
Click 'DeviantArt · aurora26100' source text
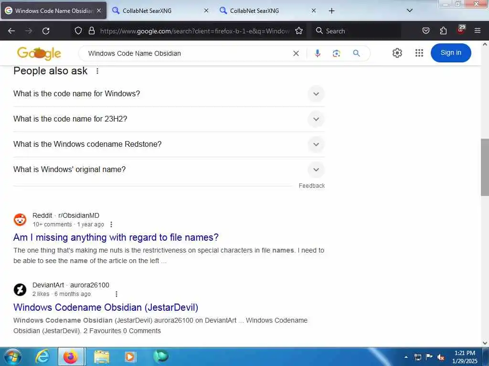pyautogui.click(x=71, y=285)
